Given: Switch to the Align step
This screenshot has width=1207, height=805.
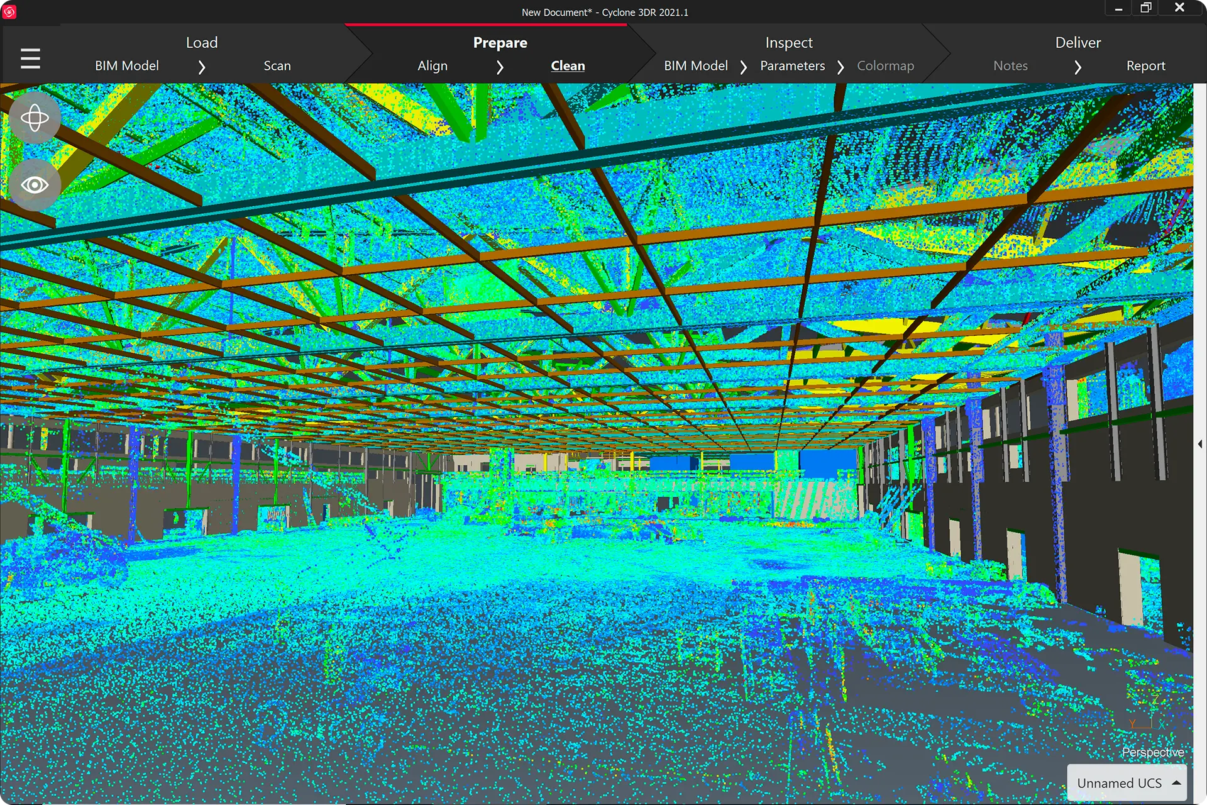Looking at the screenshot, I should pyautogui.click(x=433, y=65).
